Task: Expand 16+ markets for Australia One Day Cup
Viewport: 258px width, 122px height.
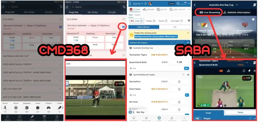Action: pos(186,68)
